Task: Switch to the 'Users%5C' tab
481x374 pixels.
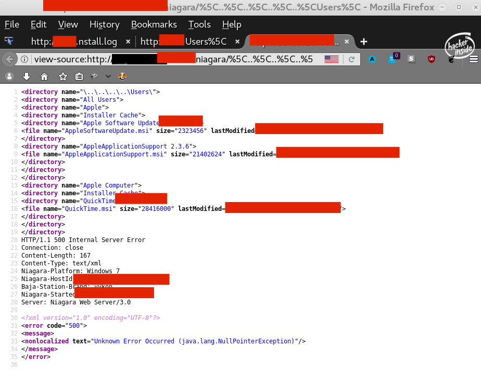Action: [183, 42]
